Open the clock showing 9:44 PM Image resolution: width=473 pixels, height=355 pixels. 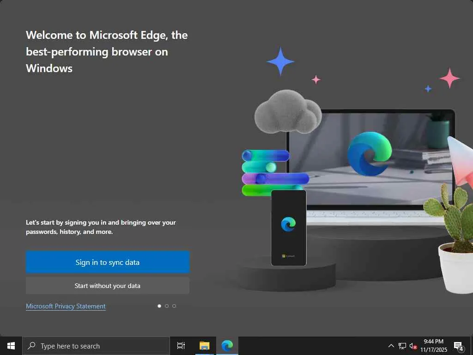[434, 346]
